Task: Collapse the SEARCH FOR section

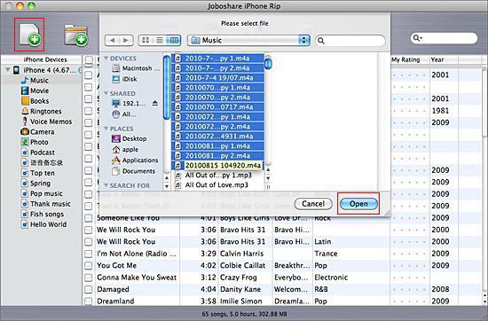Action: click(106, 185)
